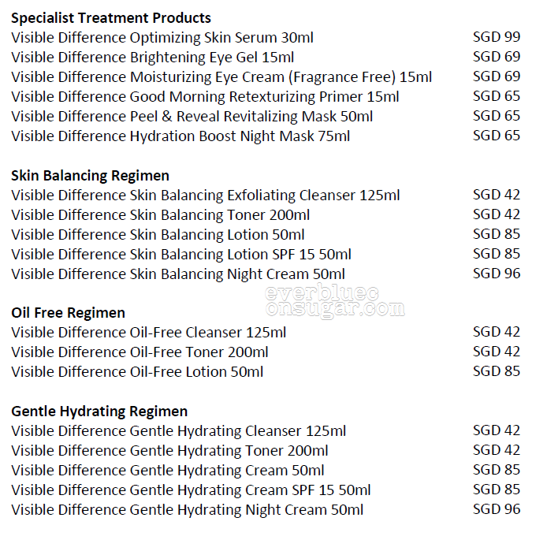Select Optimizing Skin Serum 30ml item
This screenshot has width=547, height=540.
point(162,38)
